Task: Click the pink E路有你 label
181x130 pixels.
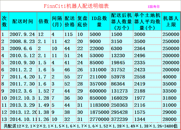Action: (x=154, y=7)
